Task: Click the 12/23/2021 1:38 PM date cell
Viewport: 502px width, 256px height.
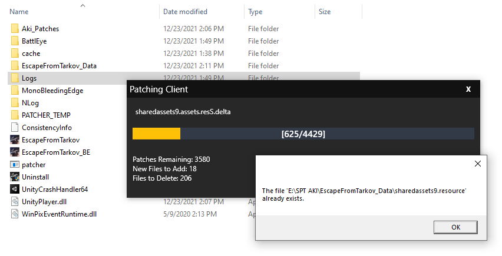Action: tap(193, 54)
